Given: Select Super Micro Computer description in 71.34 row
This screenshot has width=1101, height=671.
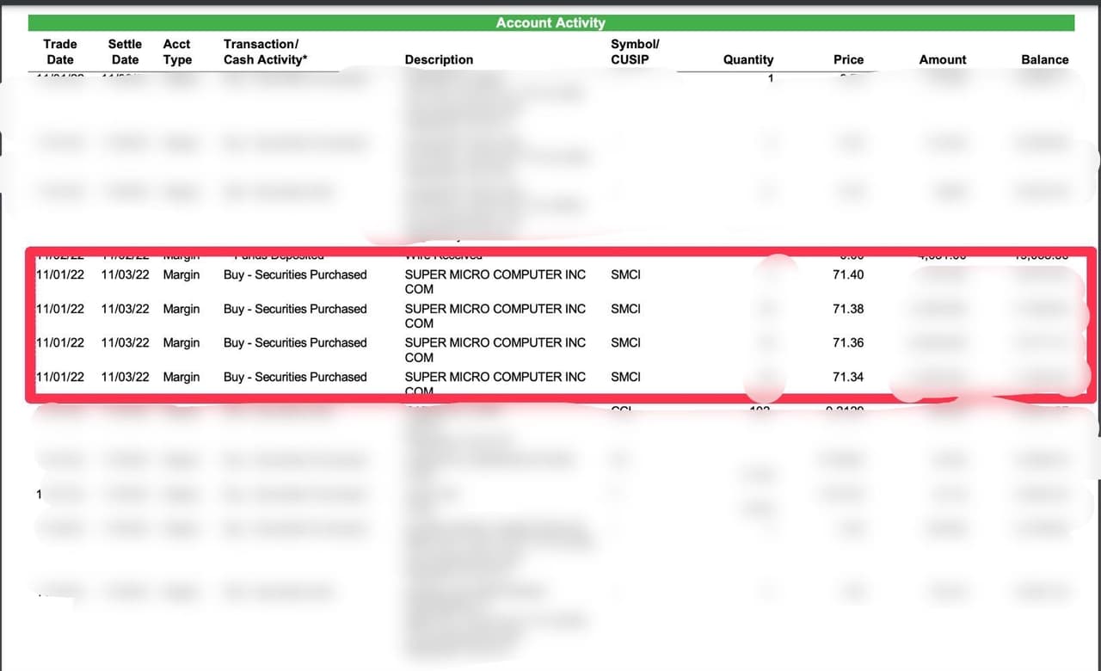Looking at the screenshot, I should pos(495,377).
